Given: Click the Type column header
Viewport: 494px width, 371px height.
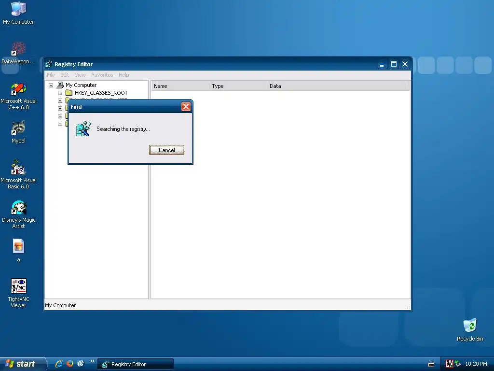Looking at the screenshot, I should tap(238, 86).
